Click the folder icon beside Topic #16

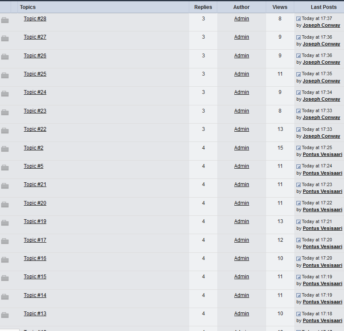tap(5, 260)
